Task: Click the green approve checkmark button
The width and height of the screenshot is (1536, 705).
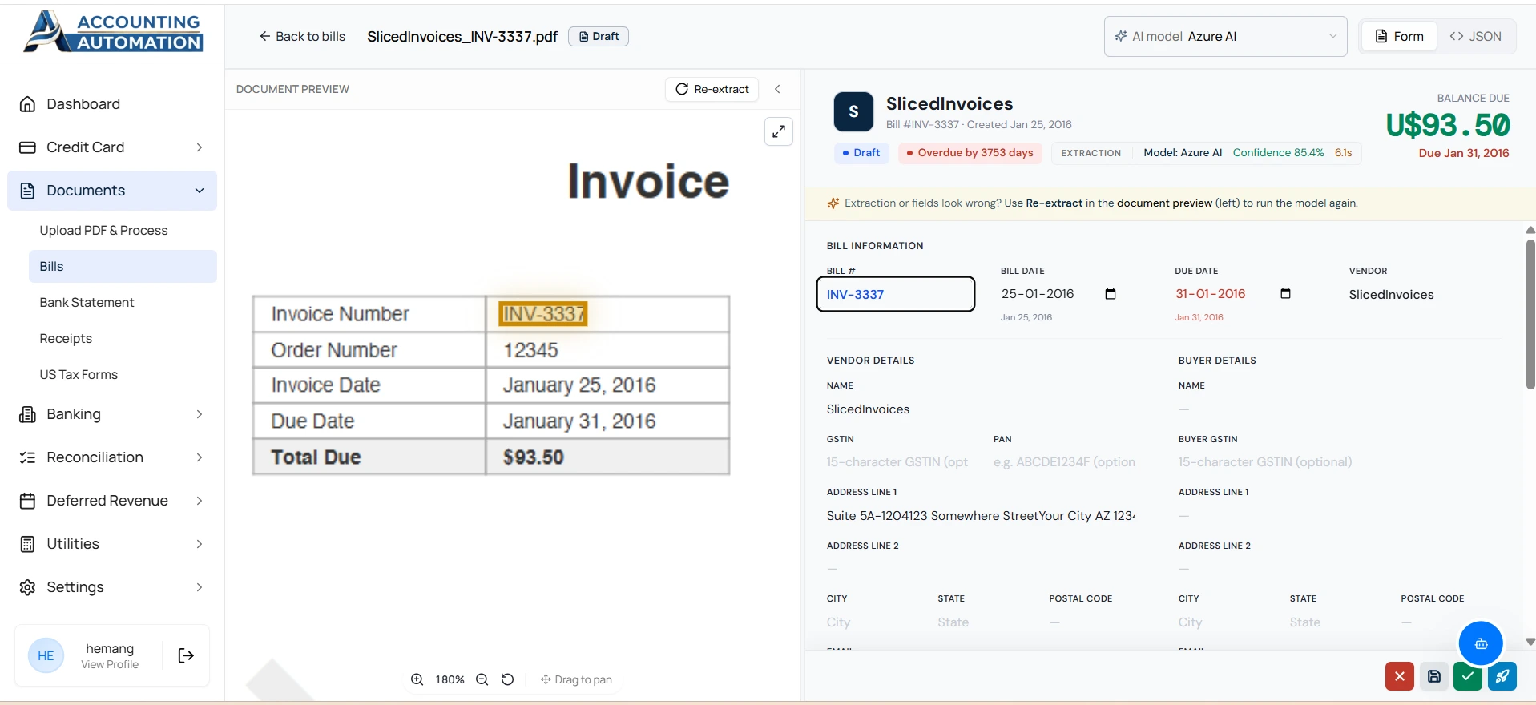Action: point(1468,676)
